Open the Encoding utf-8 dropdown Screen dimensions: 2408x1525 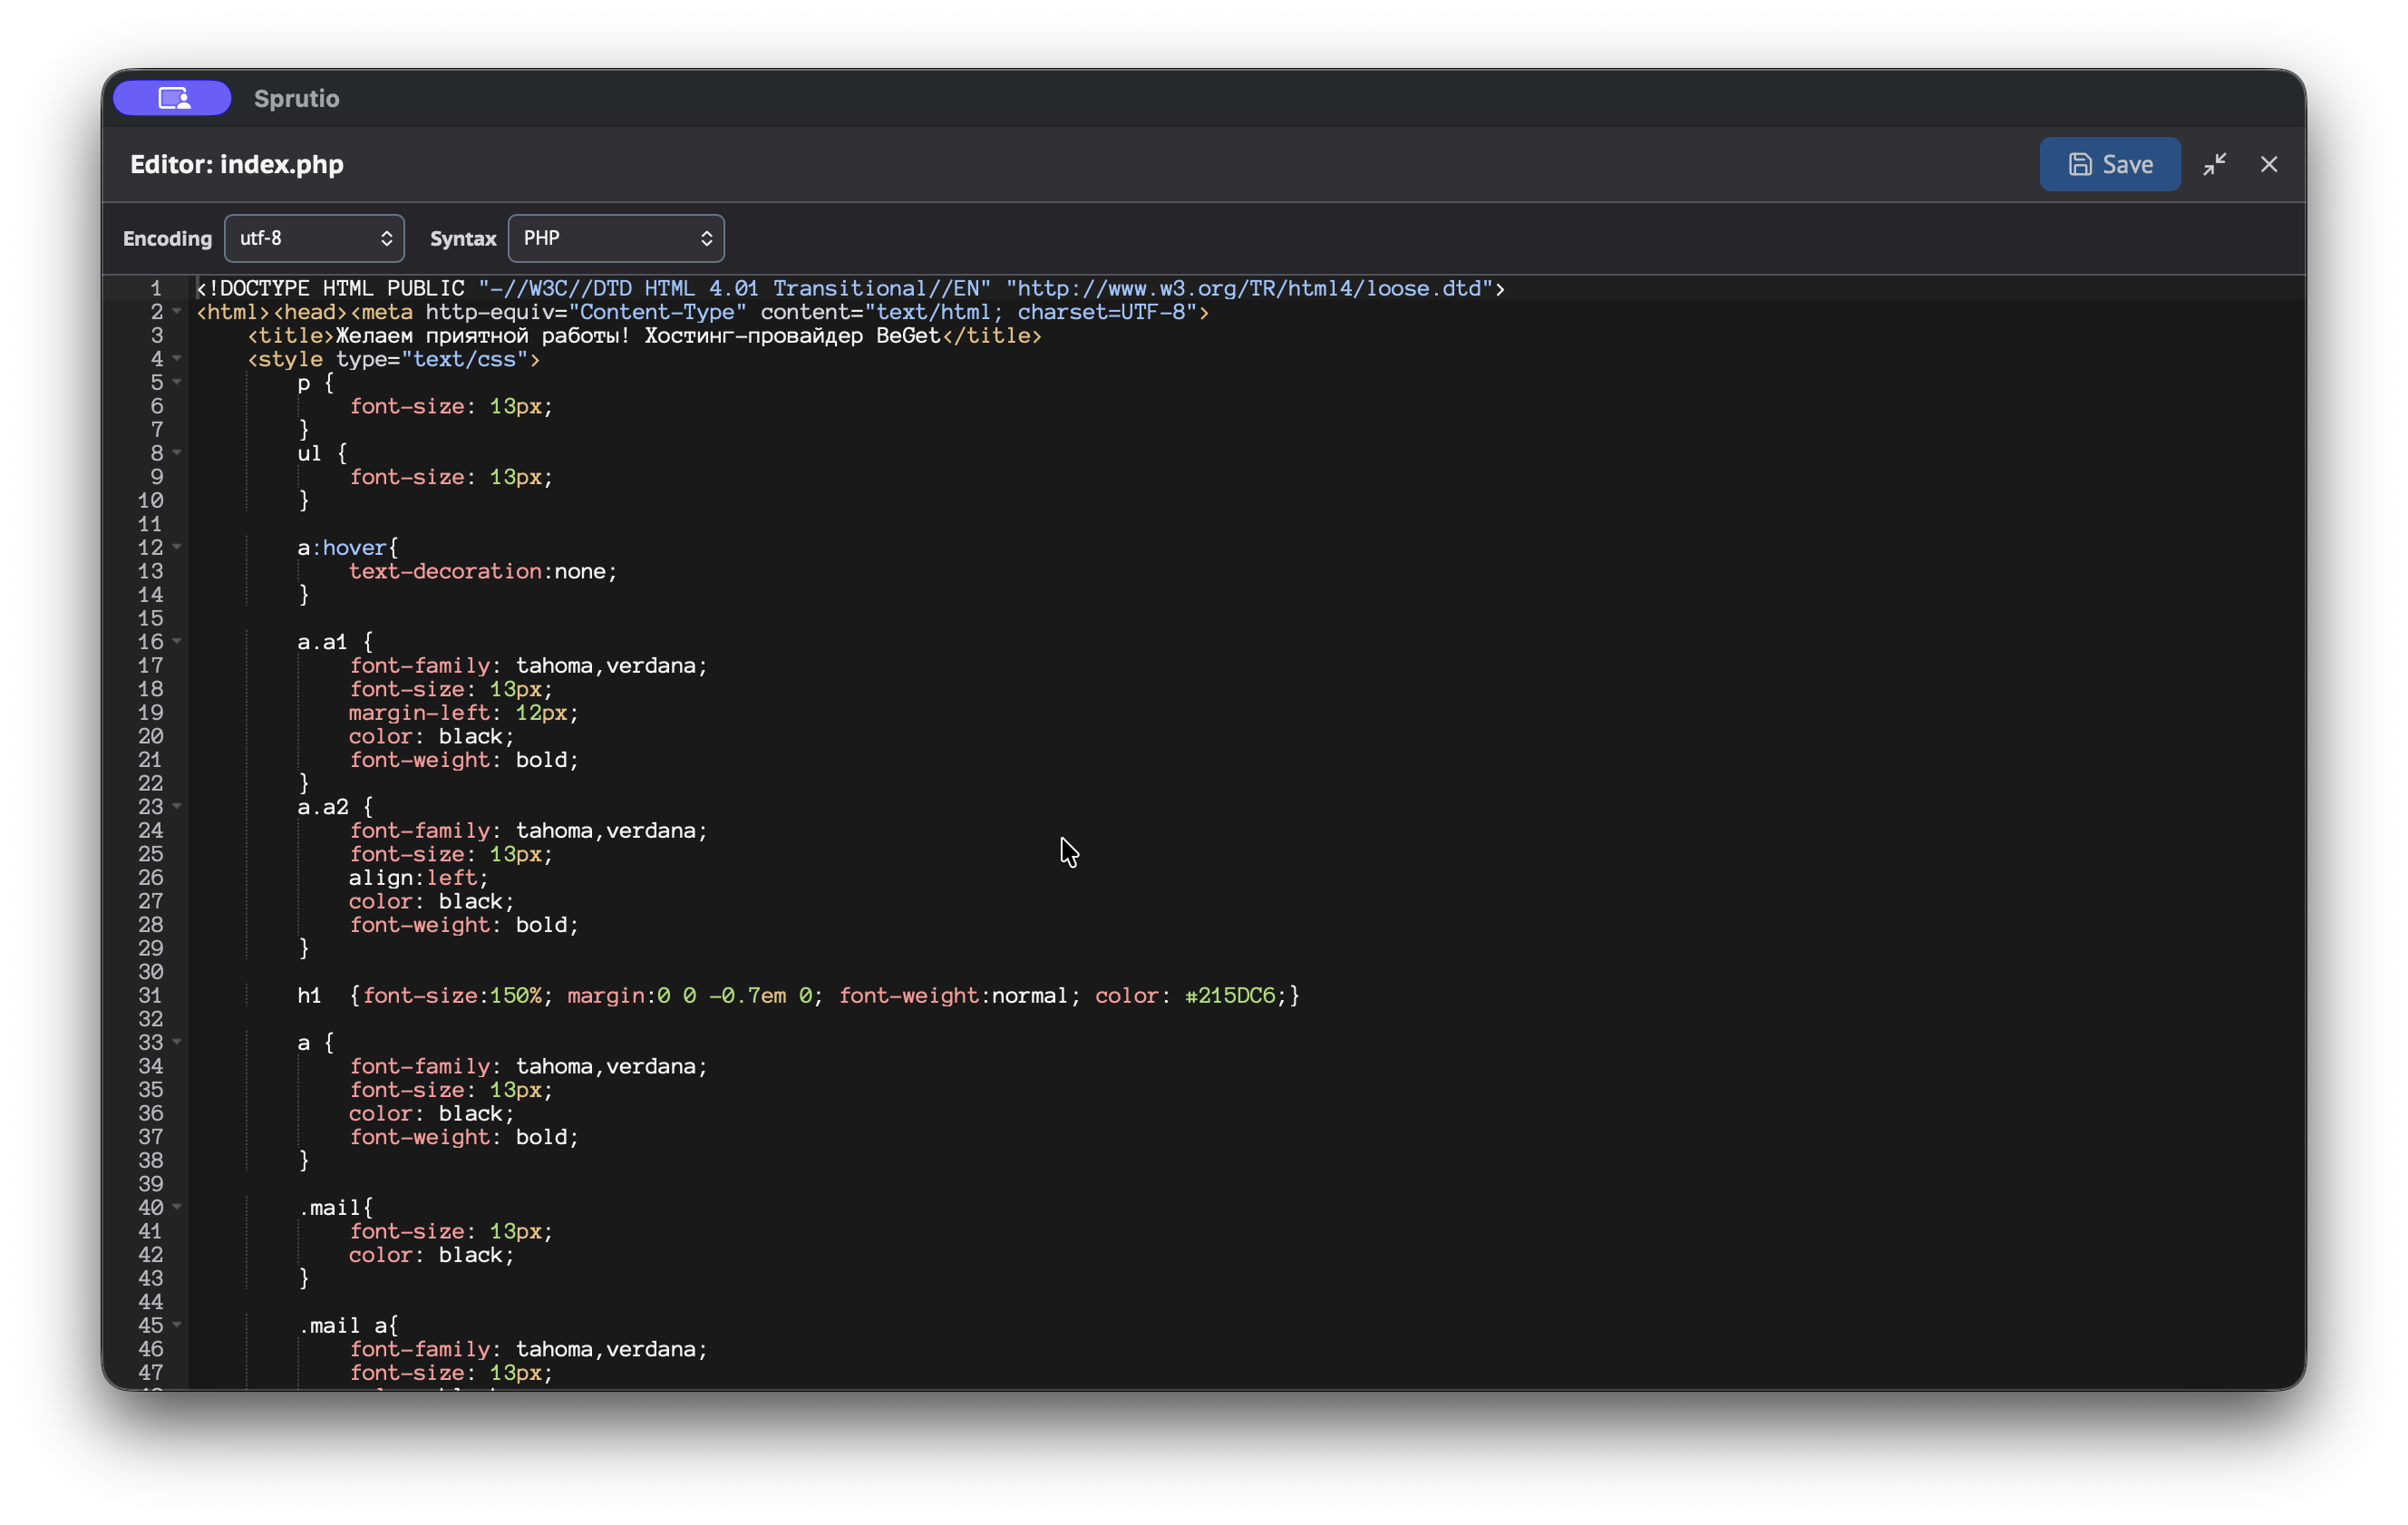pos(314,238)
